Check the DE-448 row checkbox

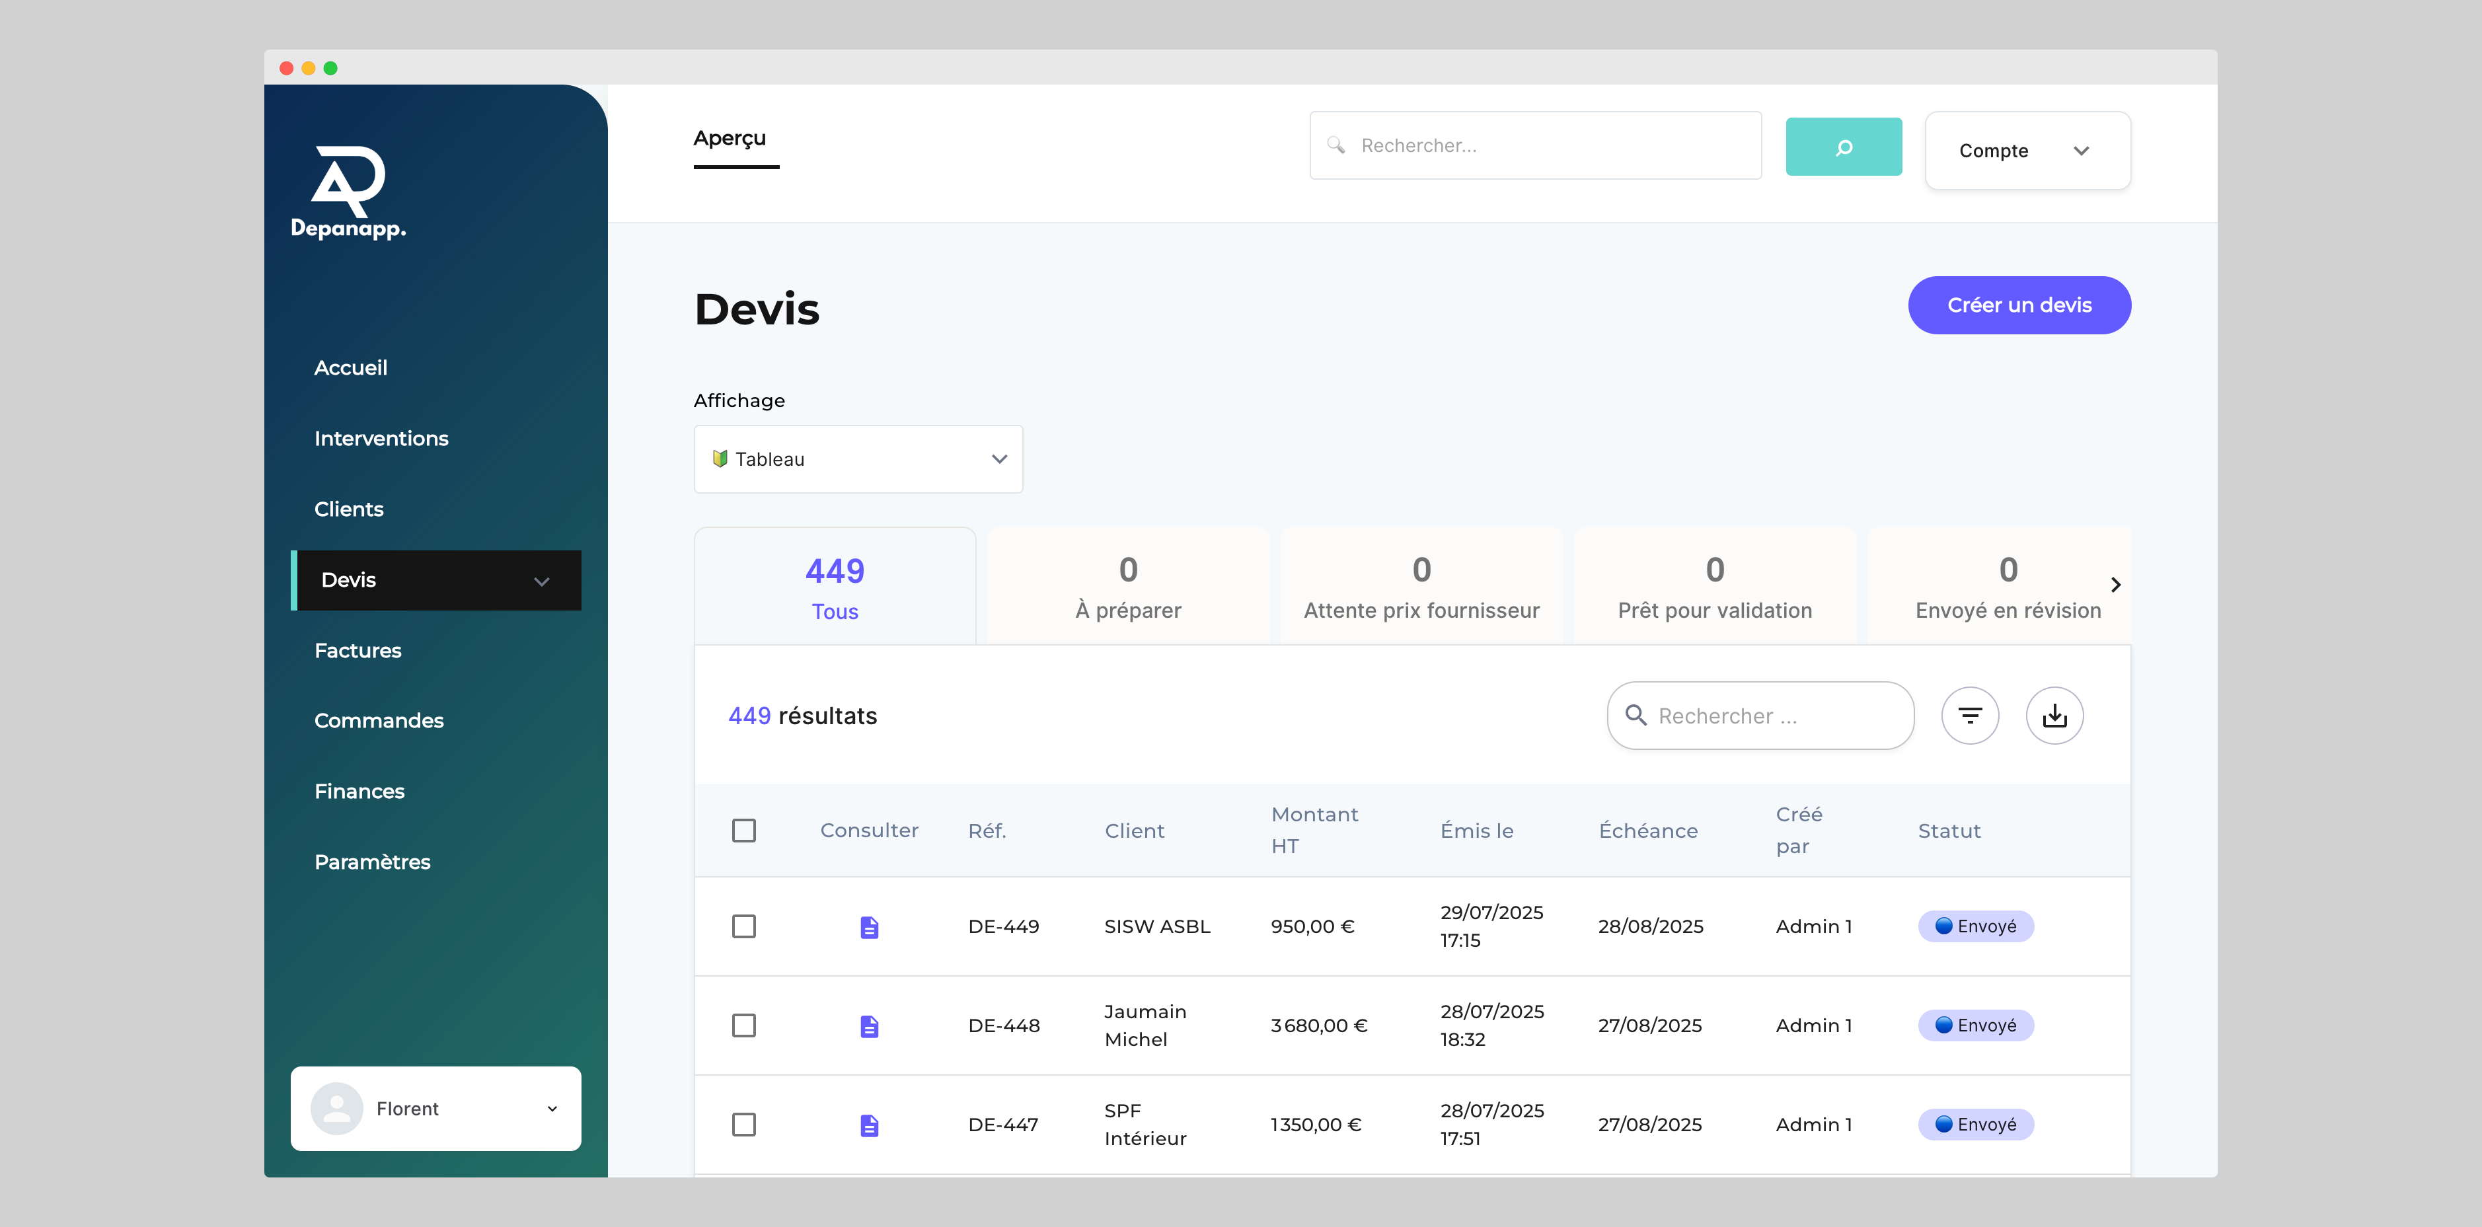click(x=744, y=1025)
